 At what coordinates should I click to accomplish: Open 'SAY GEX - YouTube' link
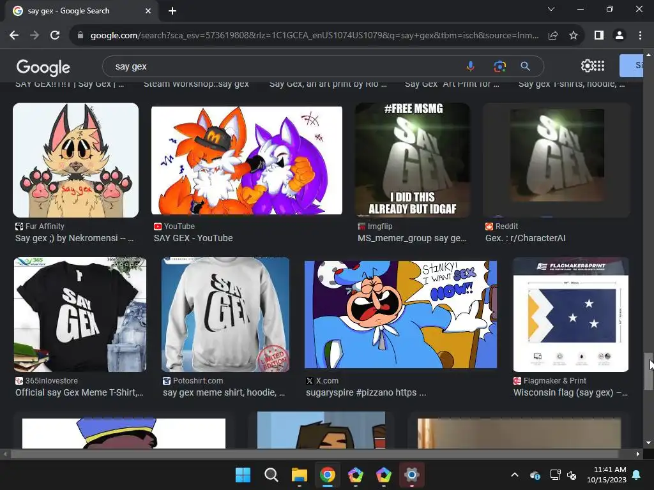(x=193, y=239)
